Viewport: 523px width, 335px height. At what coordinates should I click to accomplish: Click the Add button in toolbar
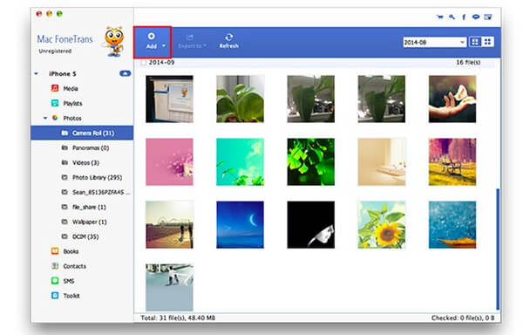[152, 41]
